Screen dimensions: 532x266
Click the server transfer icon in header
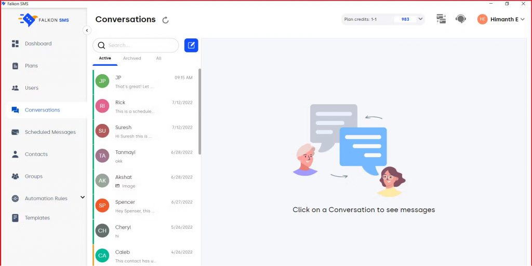[x=441, y=19]
